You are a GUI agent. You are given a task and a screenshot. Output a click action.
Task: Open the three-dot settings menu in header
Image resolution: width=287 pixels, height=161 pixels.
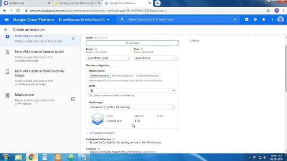pos(272,20)
